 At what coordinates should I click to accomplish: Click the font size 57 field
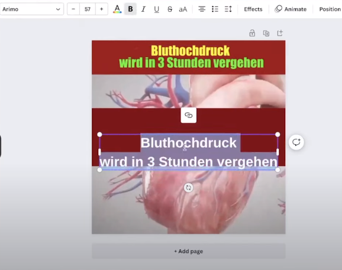pos(88,9)
